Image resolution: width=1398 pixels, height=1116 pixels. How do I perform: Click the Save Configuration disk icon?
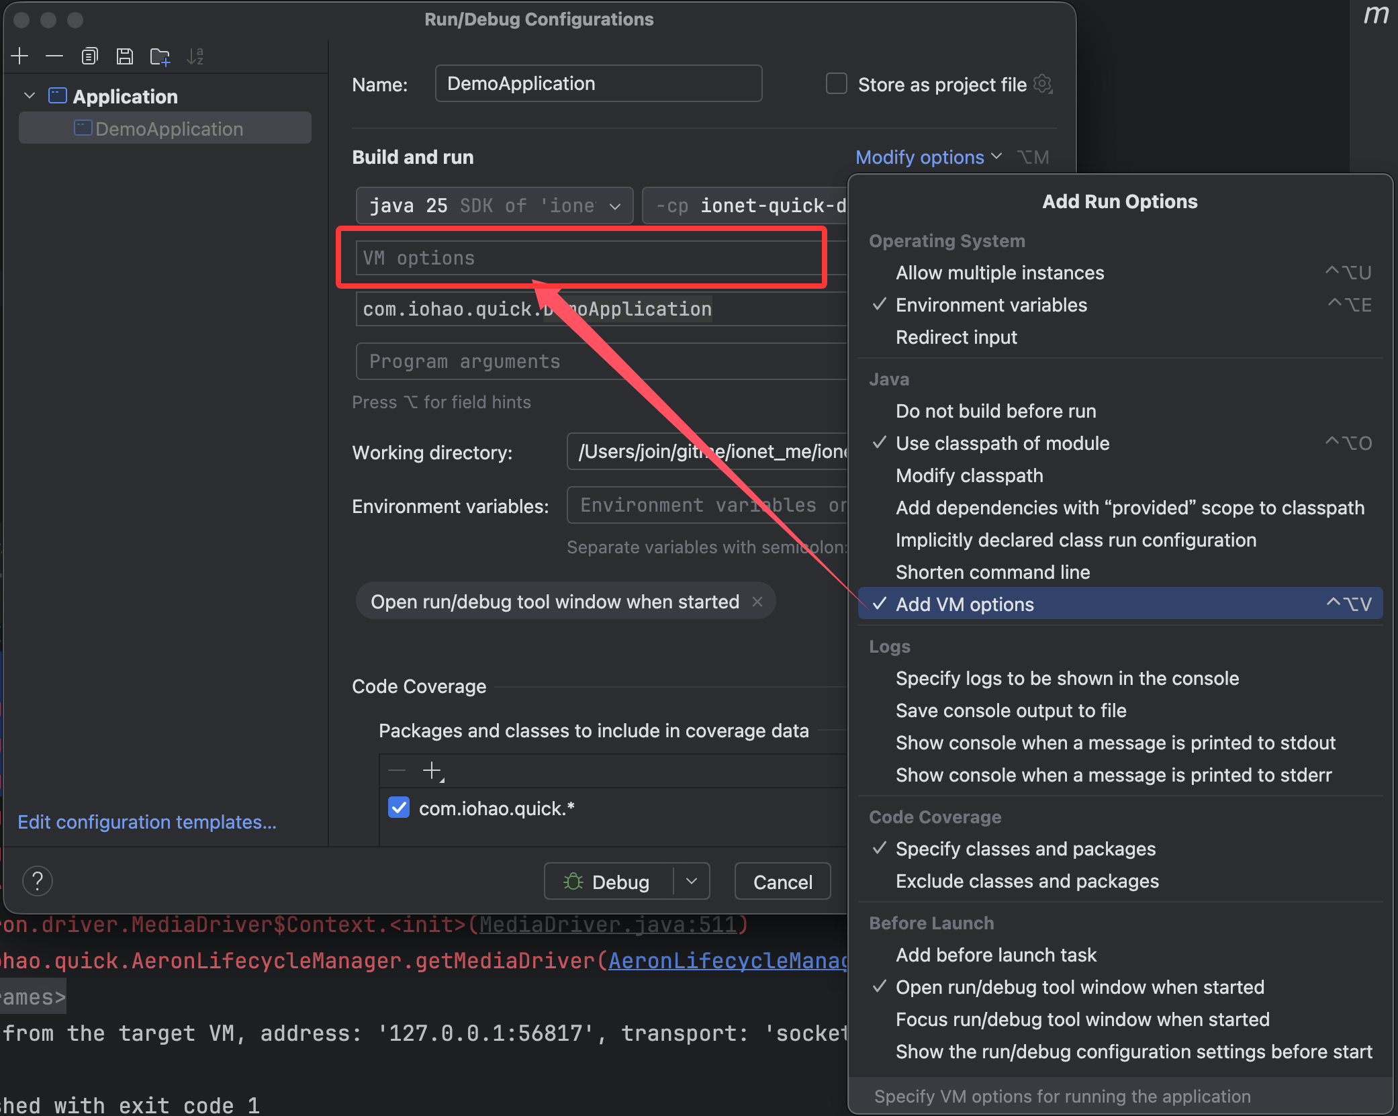click(125, 56)
